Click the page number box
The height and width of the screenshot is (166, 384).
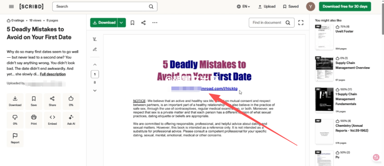(x=95, y=74)
